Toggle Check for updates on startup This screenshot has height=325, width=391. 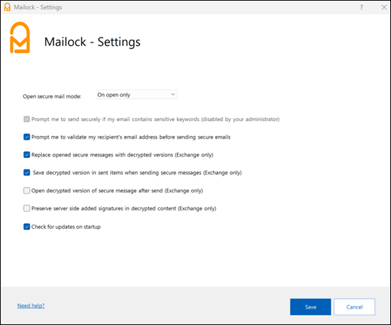point(27,227)
